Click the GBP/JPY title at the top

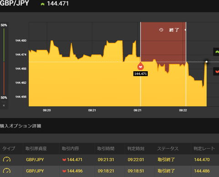15,3
